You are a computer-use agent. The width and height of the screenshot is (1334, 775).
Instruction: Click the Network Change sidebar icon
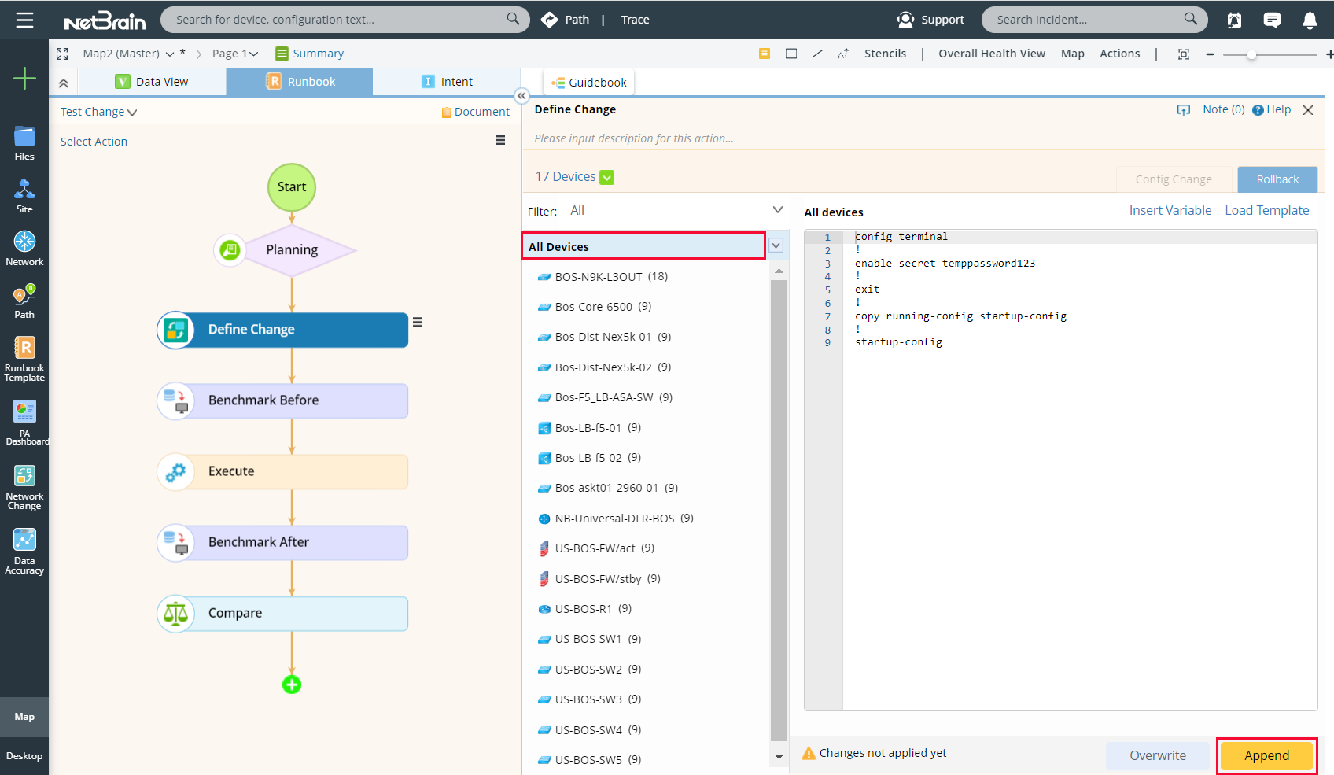(24, 487)
